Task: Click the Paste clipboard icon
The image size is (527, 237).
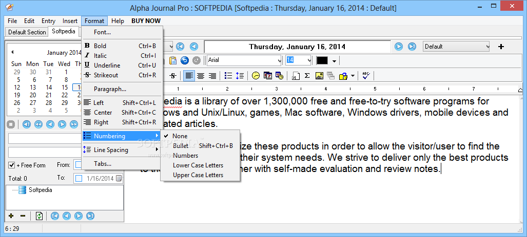Action: 173,60
